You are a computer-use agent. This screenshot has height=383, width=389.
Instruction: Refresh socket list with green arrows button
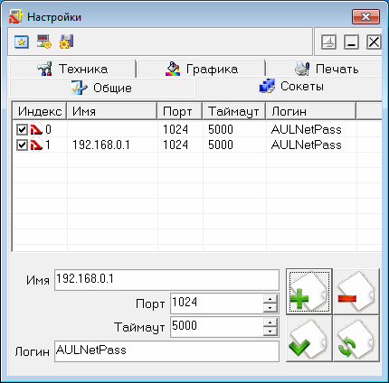tap(356, 339)
